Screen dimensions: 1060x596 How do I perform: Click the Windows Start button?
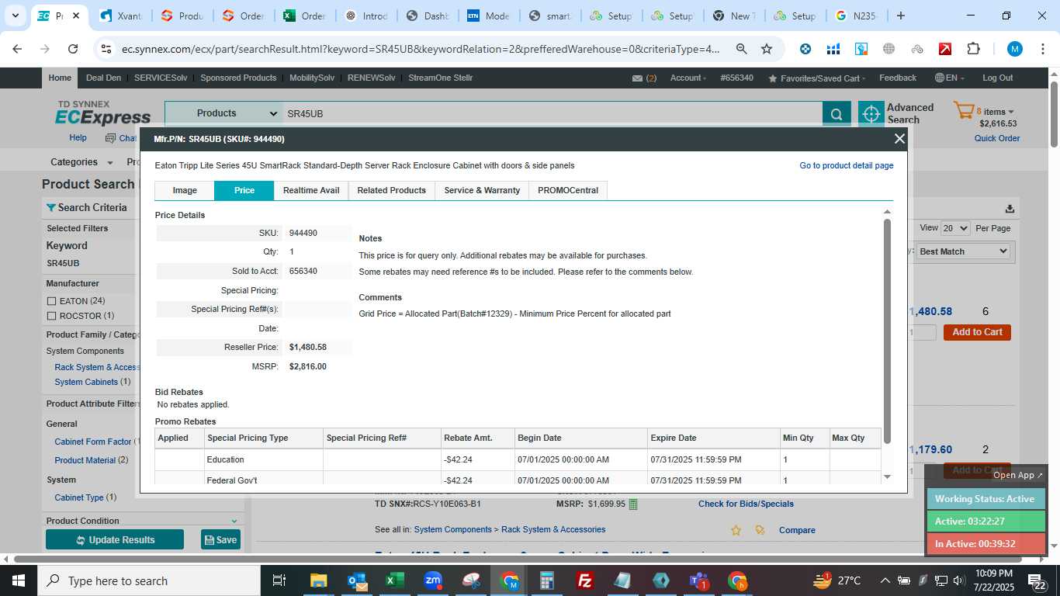(x=19, y=580)
